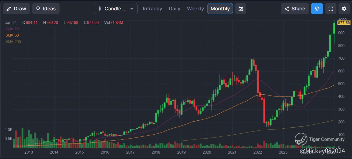Toggle the SMA 200 indicator legend
Viewport: 352px width, 159px height.
click(13, 42)
